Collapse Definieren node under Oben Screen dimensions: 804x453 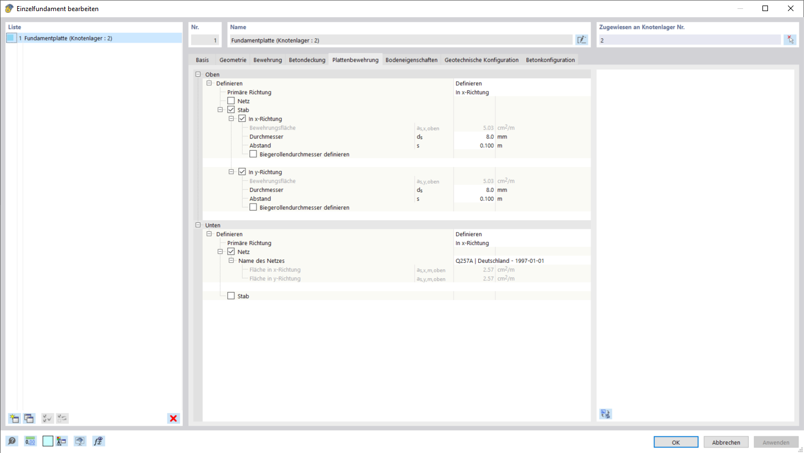209,83
